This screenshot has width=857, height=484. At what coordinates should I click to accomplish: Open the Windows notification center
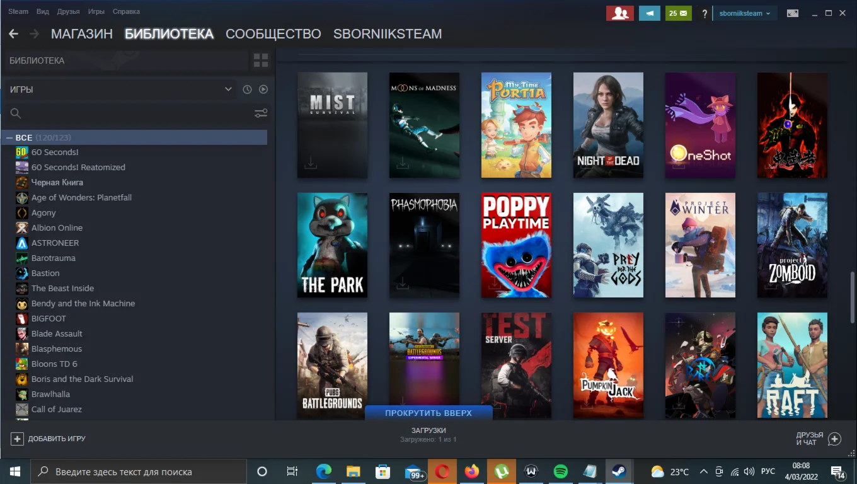tap(839, 471)
